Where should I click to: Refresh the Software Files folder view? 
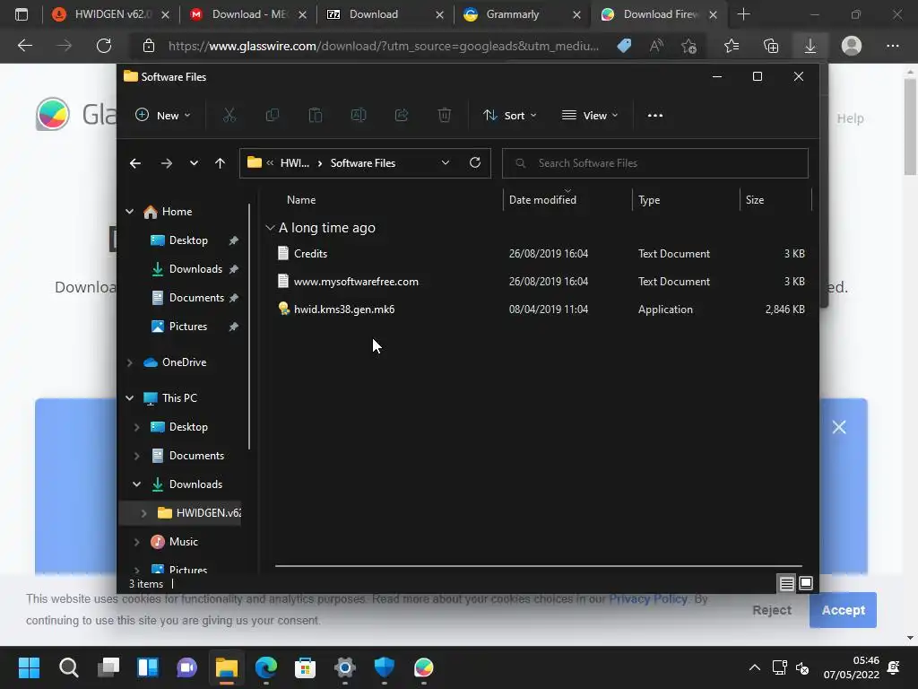click(x=475, y=162)
